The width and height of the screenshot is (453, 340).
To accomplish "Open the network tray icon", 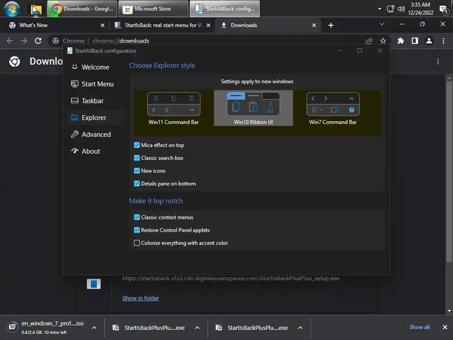I will (390, 9).
